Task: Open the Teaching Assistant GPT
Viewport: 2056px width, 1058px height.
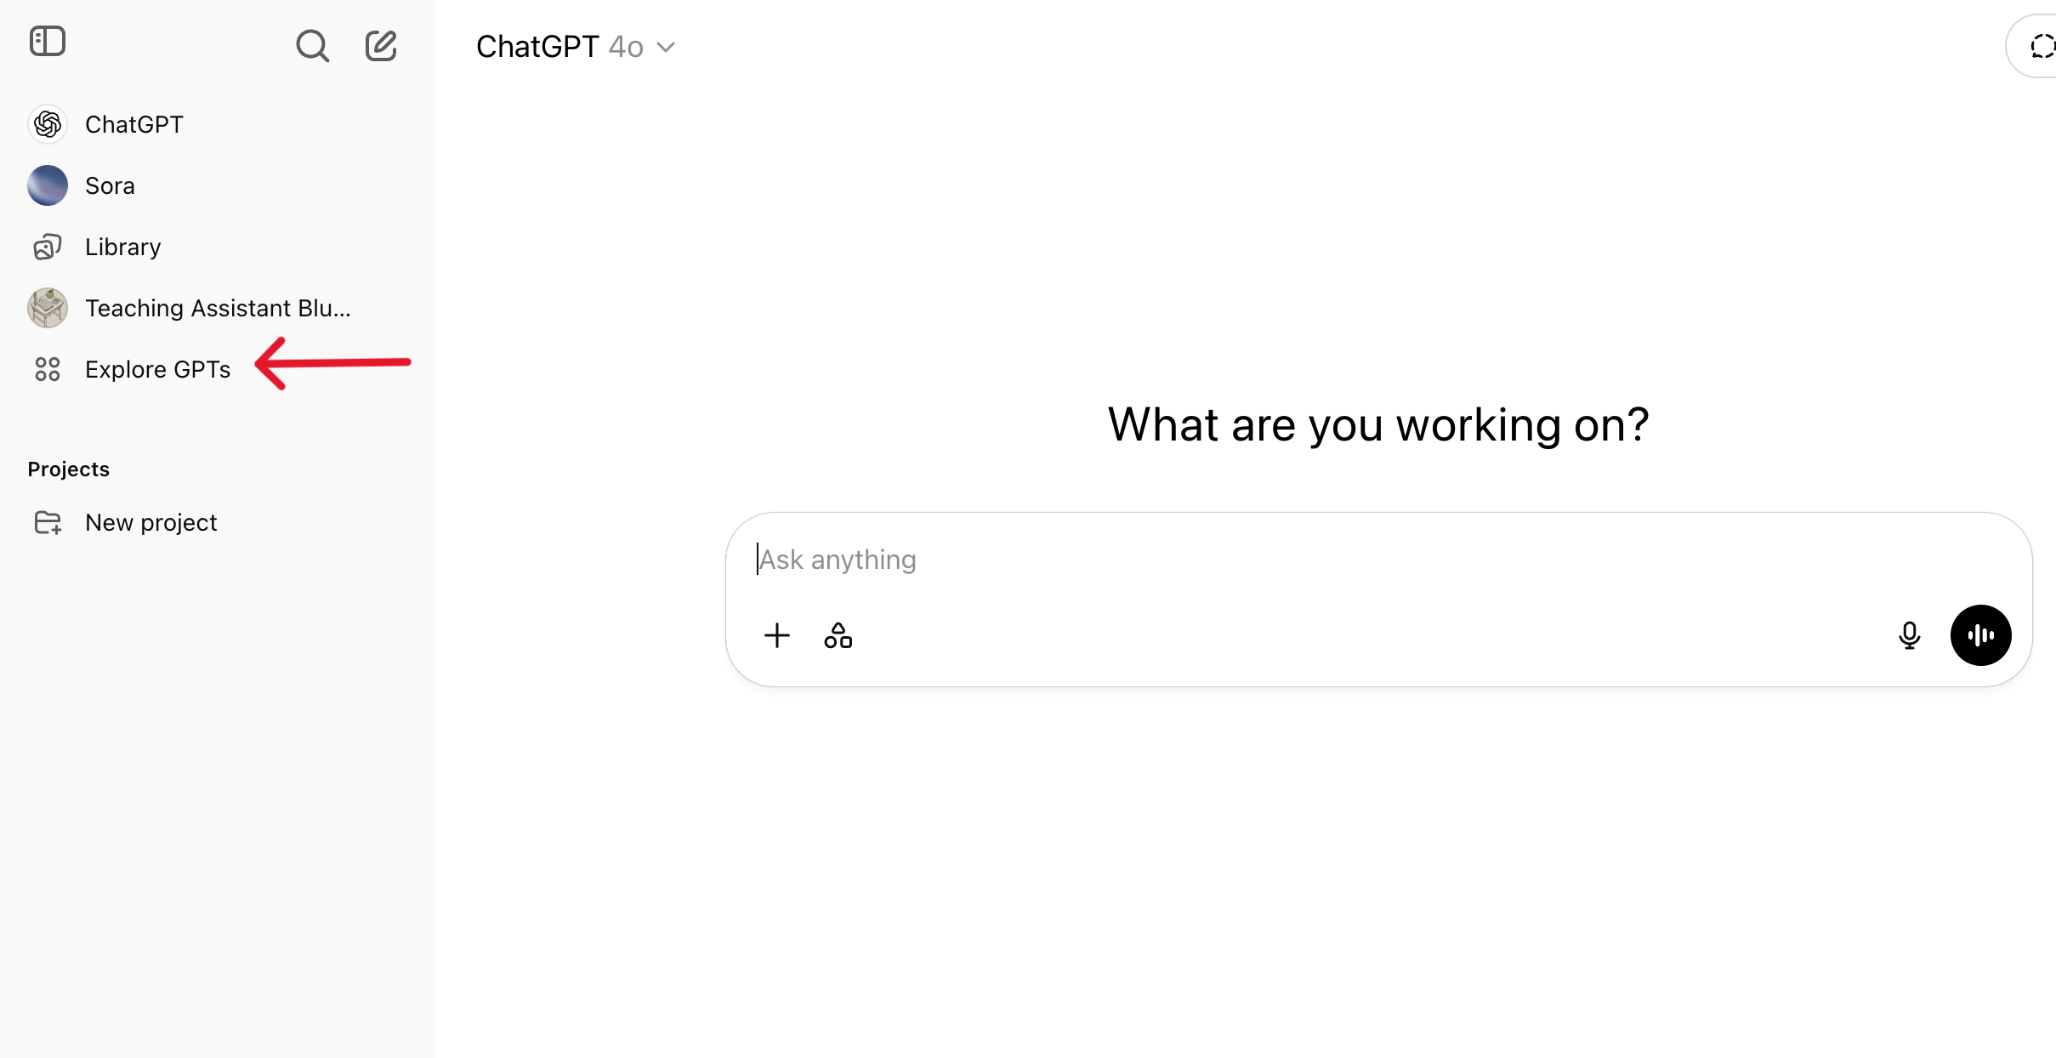Action: pos(218,309)
